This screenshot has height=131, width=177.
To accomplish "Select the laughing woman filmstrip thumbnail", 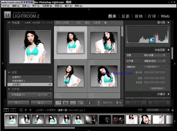I will (x=145, y=119).
